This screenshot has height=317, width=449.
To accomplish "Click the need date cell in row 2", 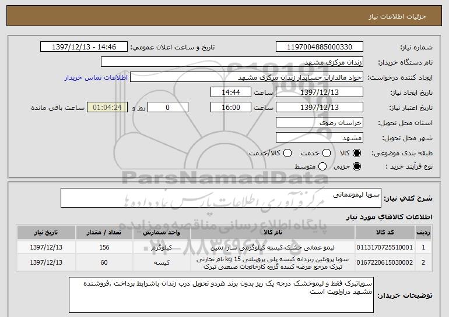I will coord(46,262).
